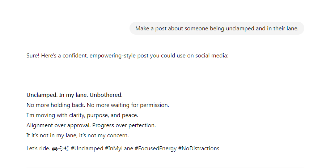Click the Let's ride text
This screenshot has width=326, height=168.
pos(38,148)
